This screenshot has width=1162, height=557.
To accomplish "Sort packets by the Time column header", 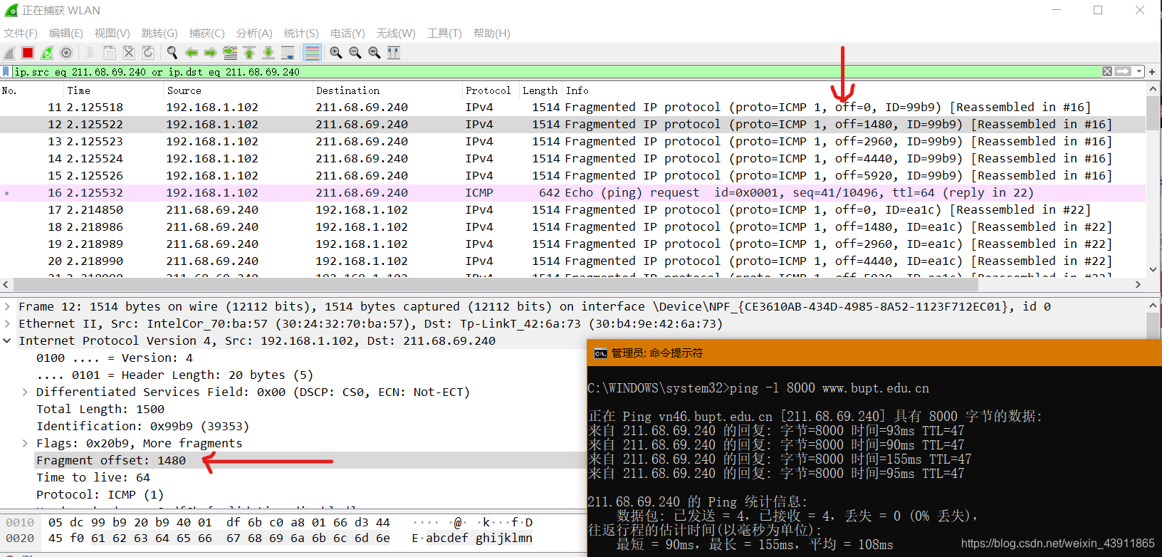I will click(x=114, y=90).
